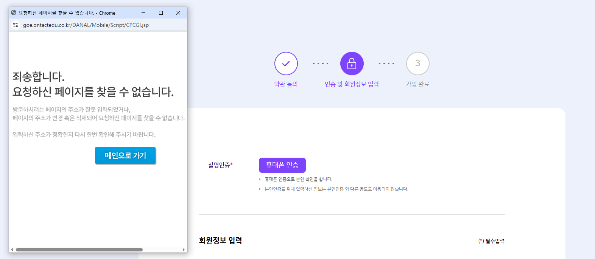The width and height of the screenshot is (595, 259).
Task: Click the checkmark step circle icon
Action: (286, 64)
